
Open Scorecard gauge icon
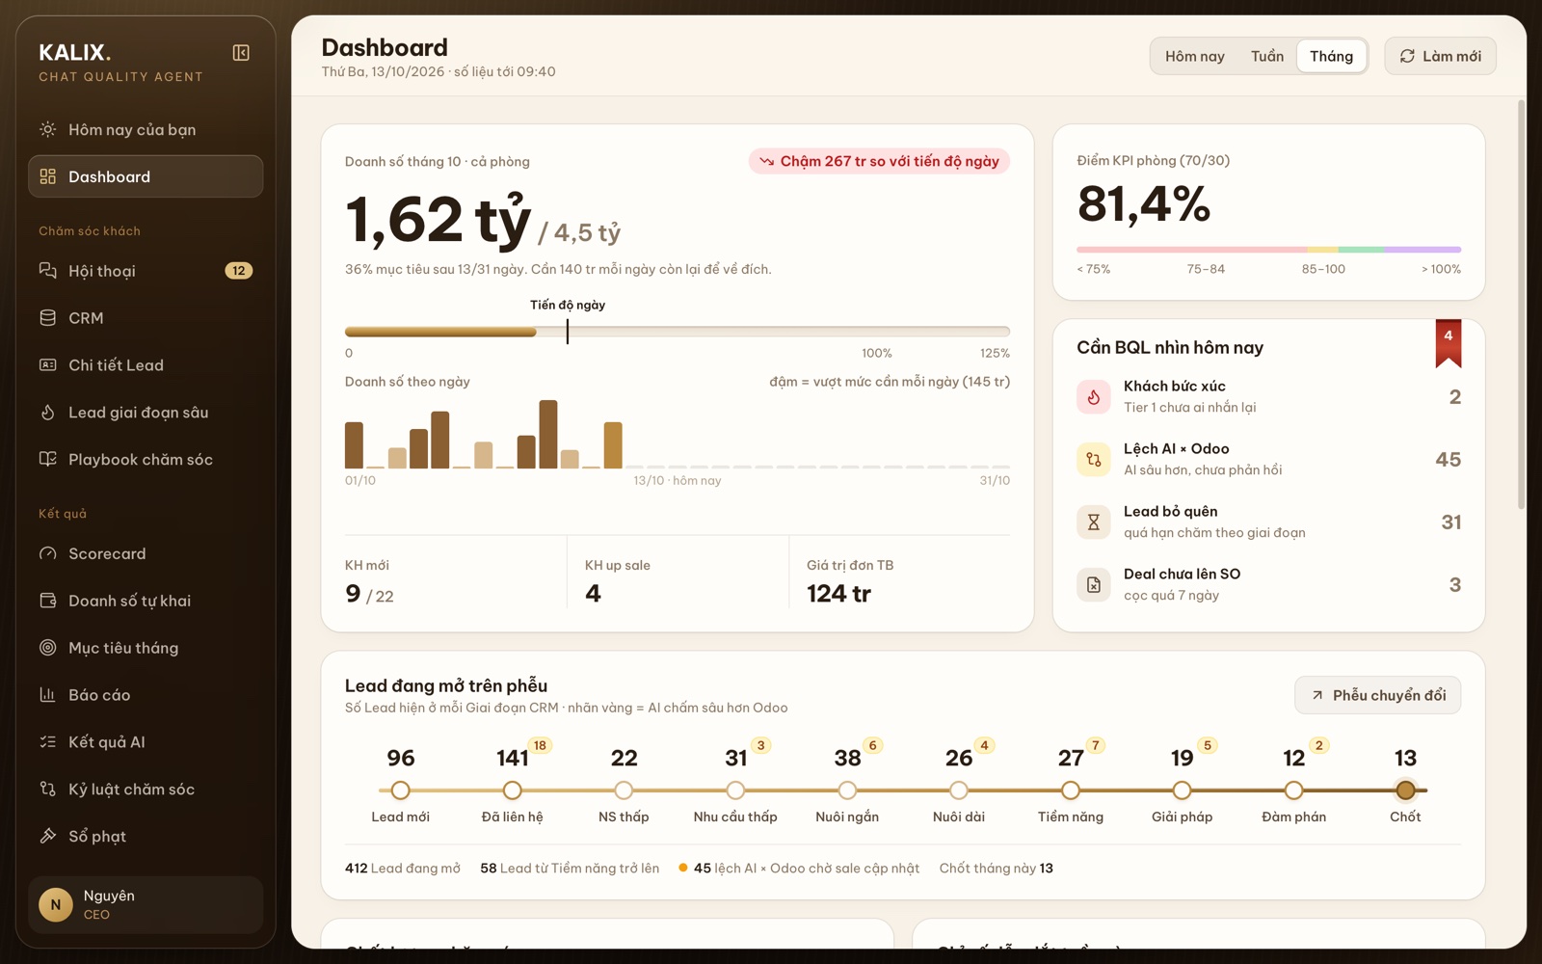click(47, 553)
